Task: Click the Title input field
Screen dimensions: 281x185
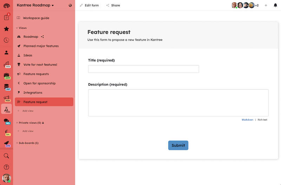Action: coord(144,69)
